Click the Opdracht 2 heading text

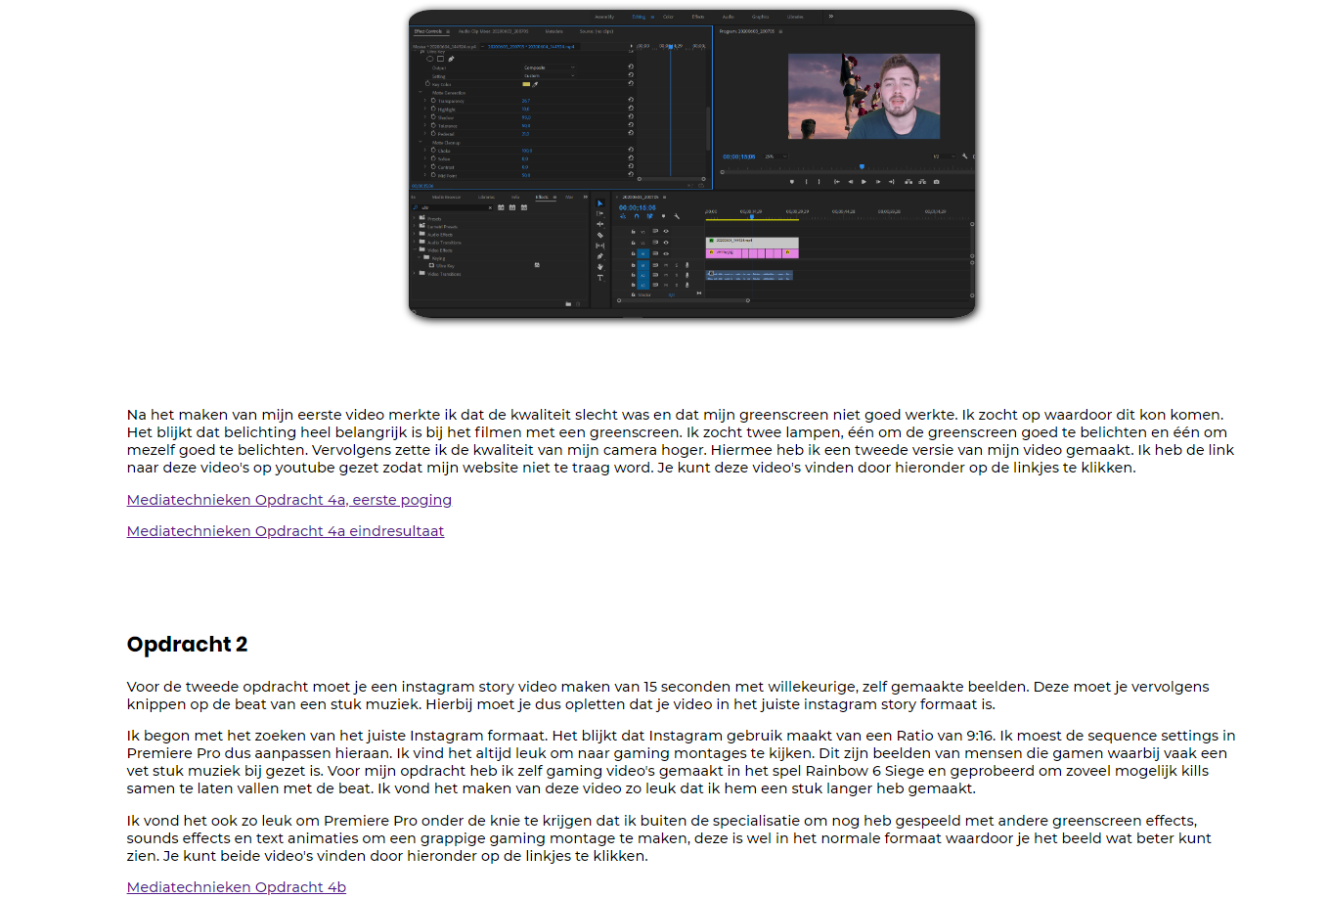tap(187, 644)
